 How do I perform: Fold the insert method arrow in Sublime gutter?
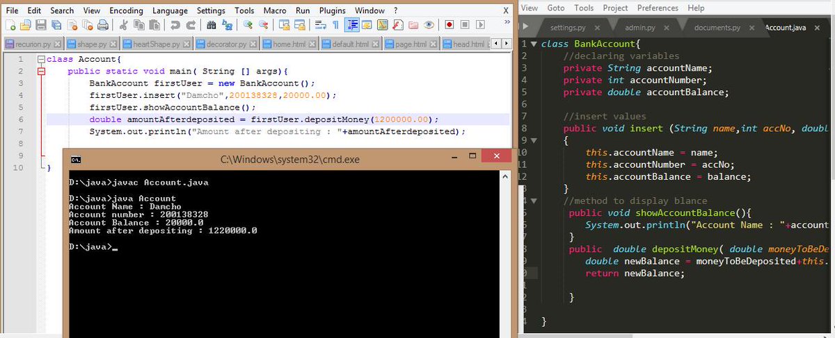pos(533,140)
